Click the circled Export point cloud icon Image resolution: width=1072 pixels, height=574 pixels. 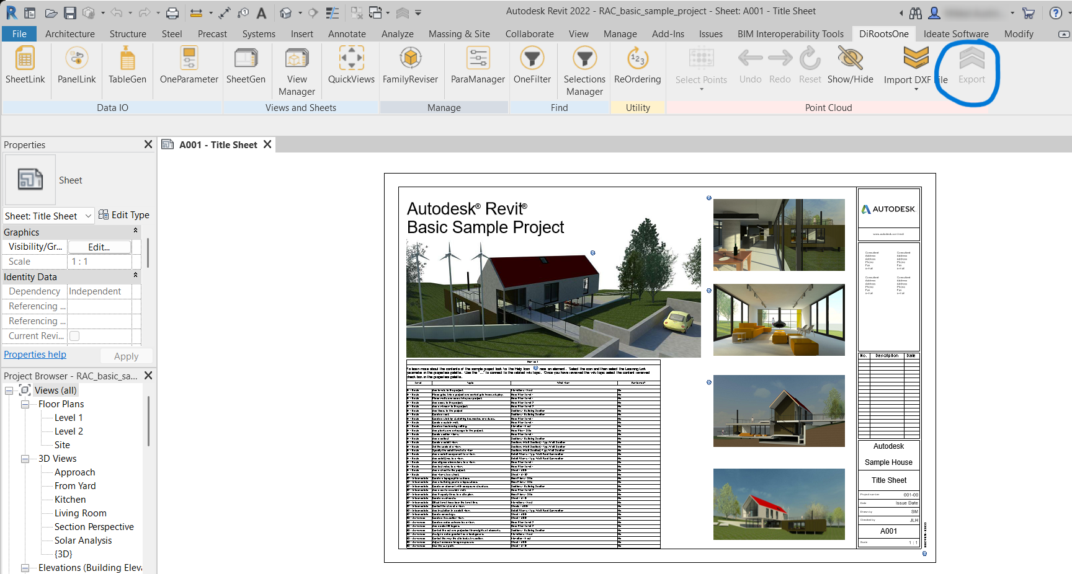click(971, 65)
